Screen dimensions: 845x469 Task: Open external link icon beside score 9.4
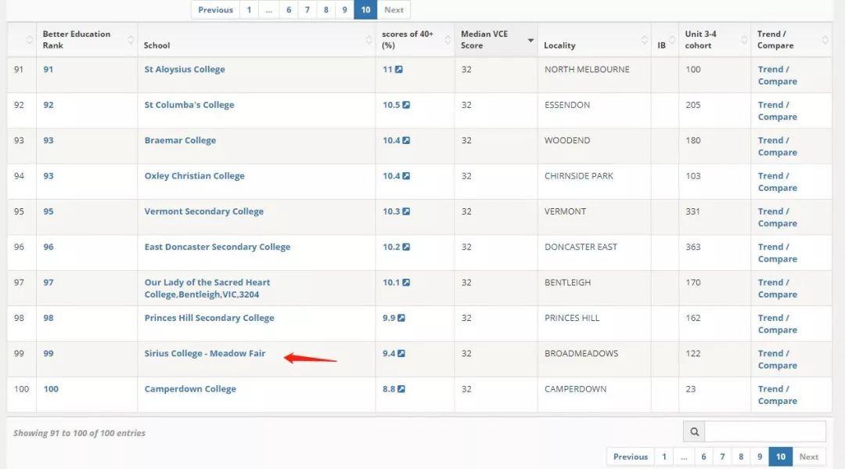coord(401,354)
